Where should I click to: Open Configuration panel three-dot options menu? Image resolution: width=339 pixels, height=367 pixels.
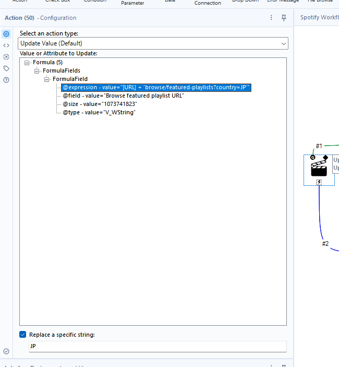tap(271, 18)
